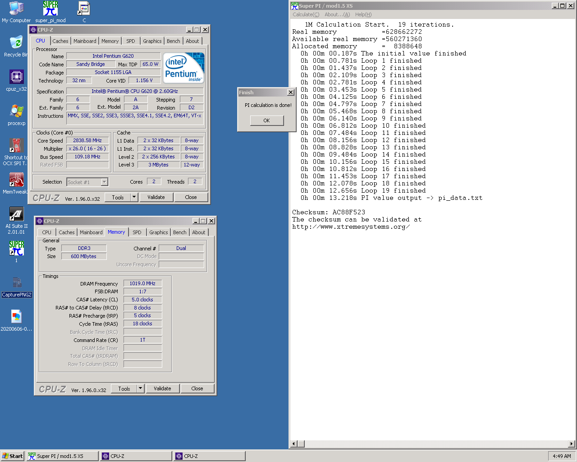
Task: Open Mainboard tab in top CPU-Z window
Action: 85,41
